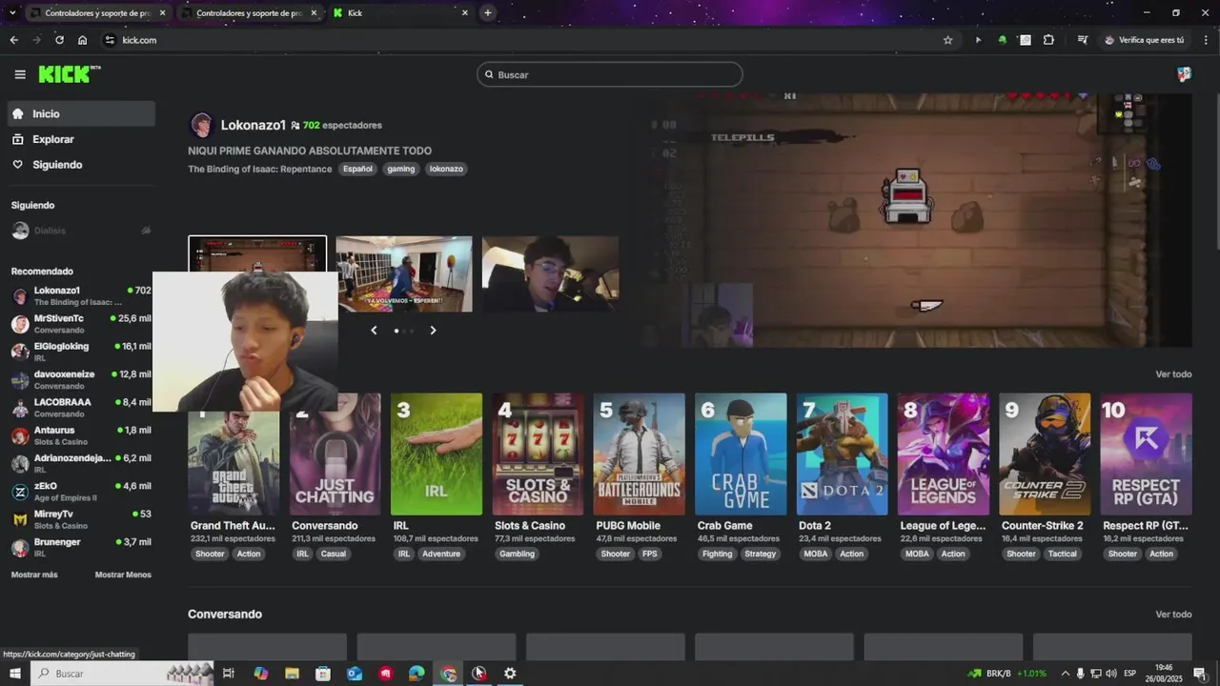Click the gaming tag
The height and width of the screenshot is (686, 1220).
[x=401, y=169]
